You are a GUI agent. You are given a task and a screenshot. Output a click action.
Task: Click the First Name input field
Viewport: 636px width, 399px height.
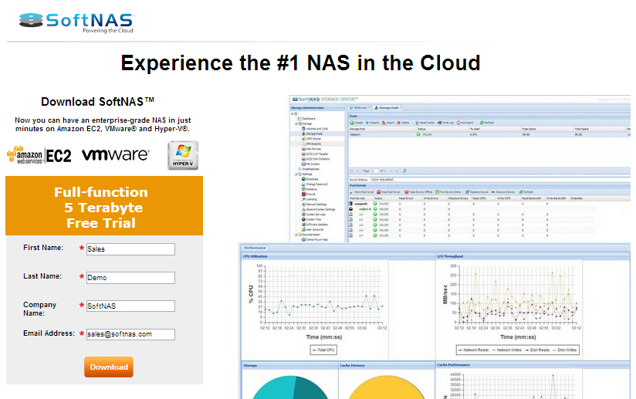[130, 249]
